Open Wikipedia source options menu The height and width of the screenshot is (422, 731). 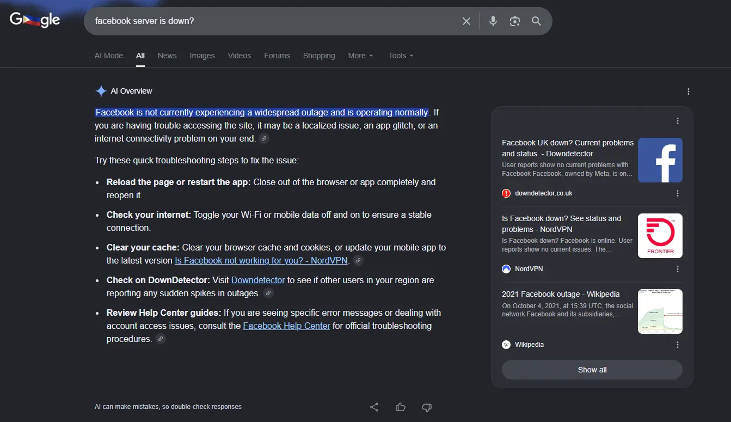pos(678,345)
